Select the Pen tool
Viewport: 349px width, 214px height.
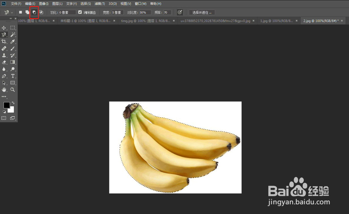point(4,76)
